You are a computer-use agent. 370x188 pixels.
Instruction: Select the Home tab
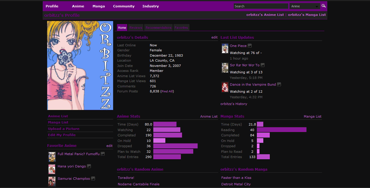click(x=122, y=28)
